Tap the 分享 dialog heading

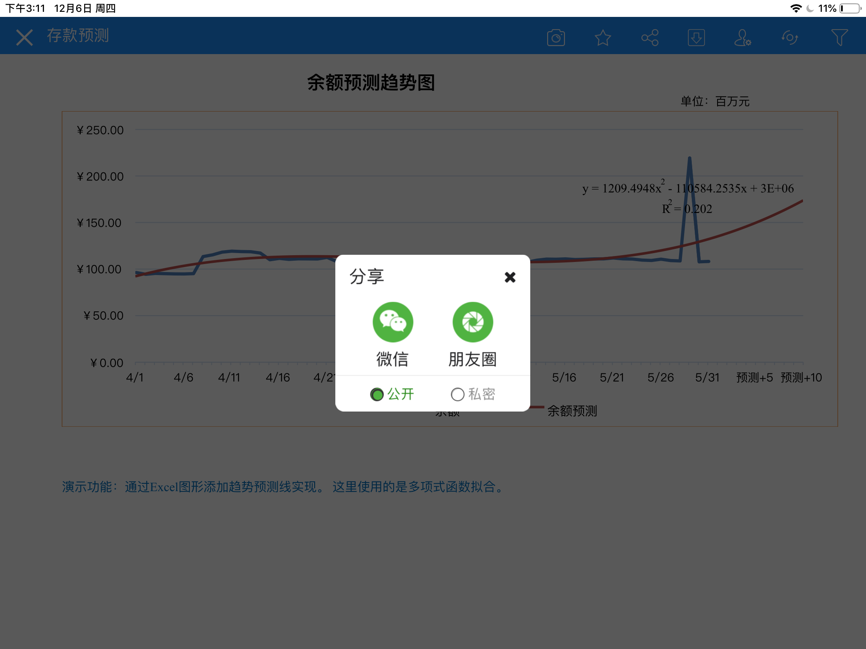(367, 277)
